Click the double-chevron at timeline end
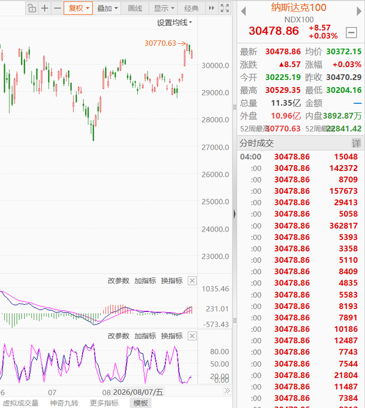The height and width of the screenshot is (408, 365). coord(227,391)
